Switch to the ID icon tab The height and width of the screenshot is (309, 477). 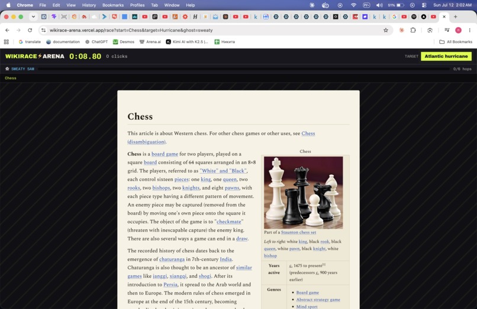tap(44, 17)
